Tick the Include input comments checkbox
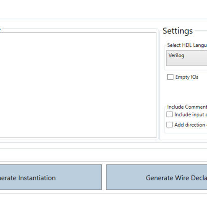 (x=169, y=115)
